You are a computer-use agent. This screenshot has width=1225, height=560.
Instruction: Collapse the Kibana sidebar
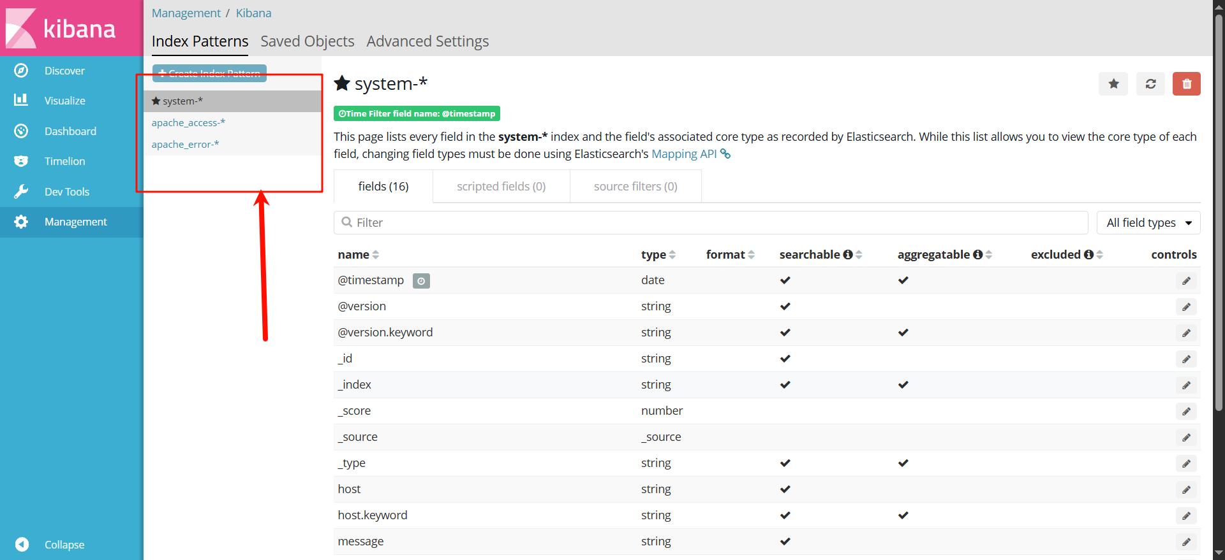[64, 545]
